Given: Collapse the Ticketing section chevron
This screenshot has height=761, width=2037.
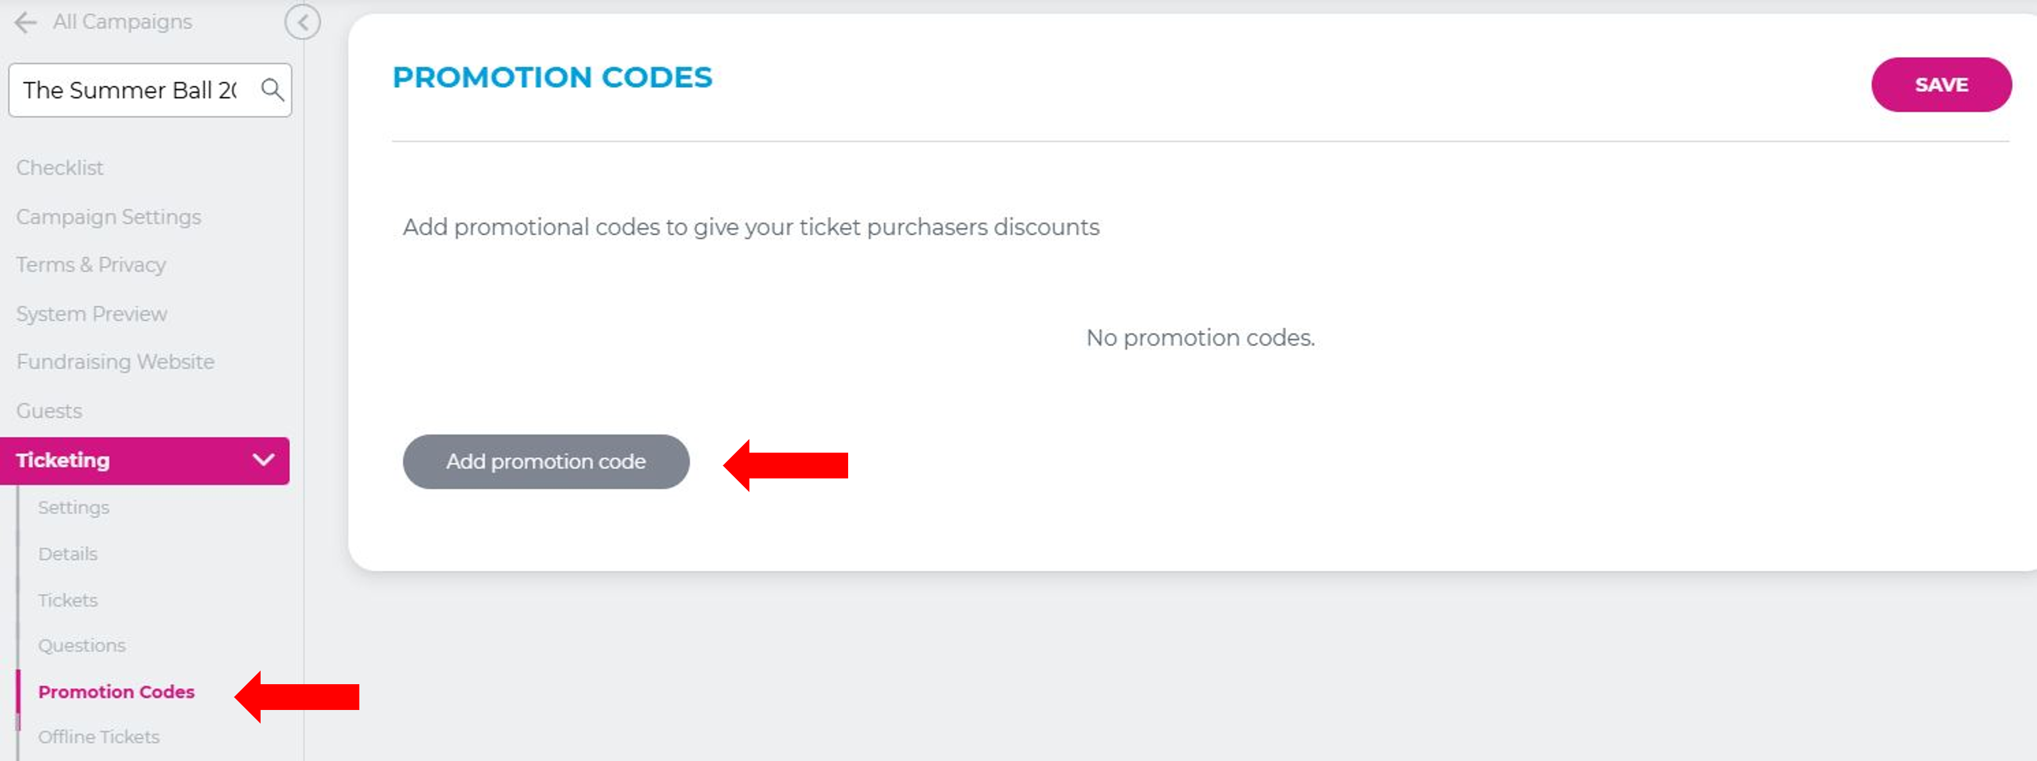Looking at the screenshot, I should click(x=263, y=460).
